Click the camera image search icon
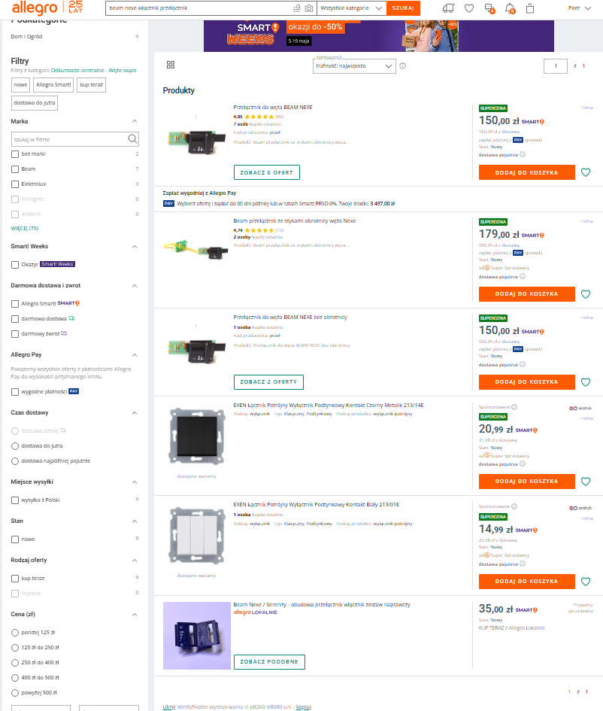This screenshot has height=711, width=603. [x=309, y=8]
